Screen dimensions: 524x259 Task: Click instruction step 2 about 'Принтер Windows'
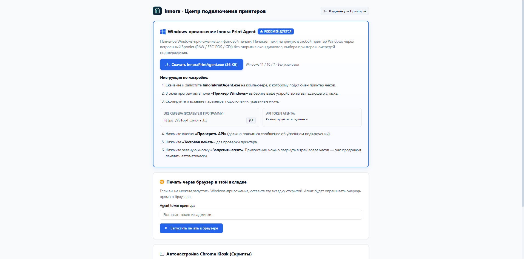point(252,94)
